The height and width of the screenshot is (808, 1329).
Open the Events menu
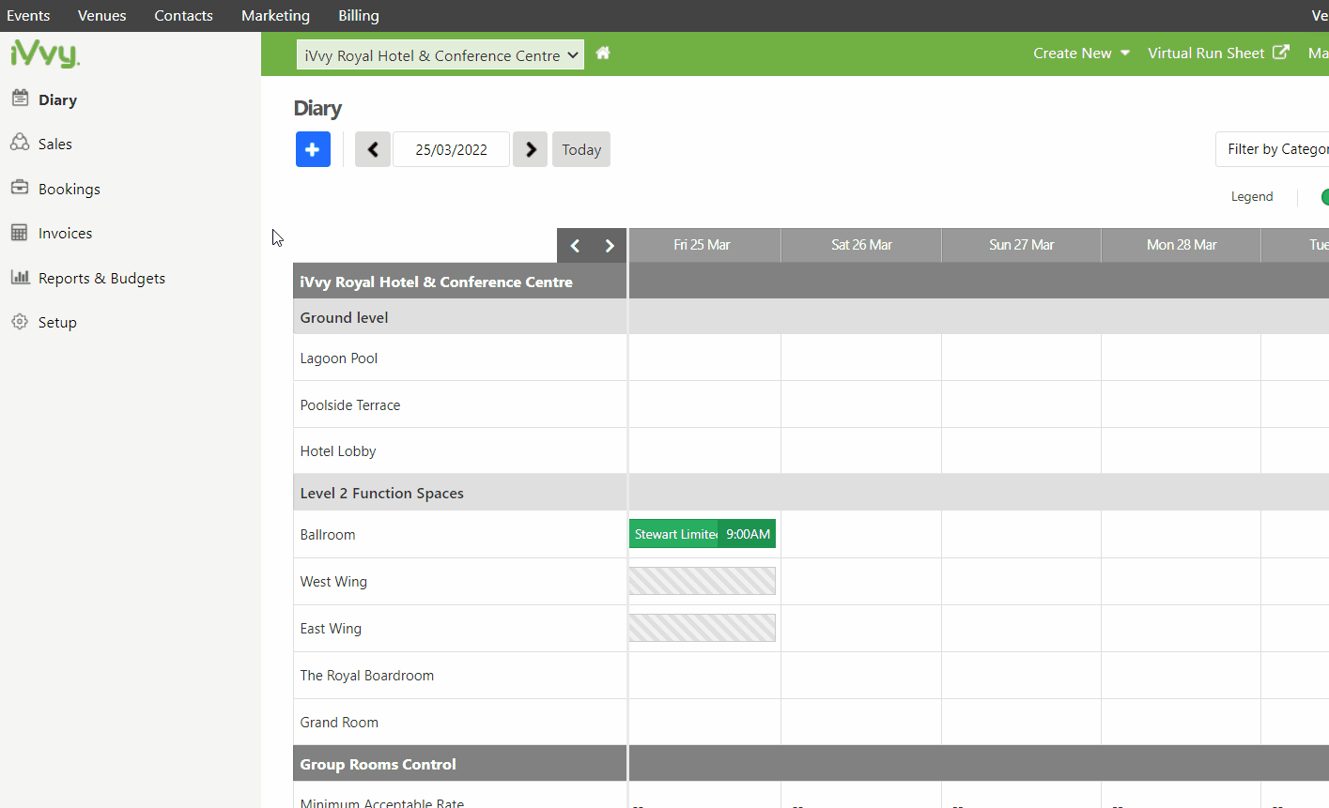point(28,16)
